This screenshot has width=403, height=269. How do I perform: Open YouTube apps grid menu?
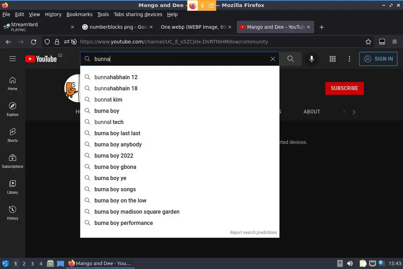pos(333,59)
